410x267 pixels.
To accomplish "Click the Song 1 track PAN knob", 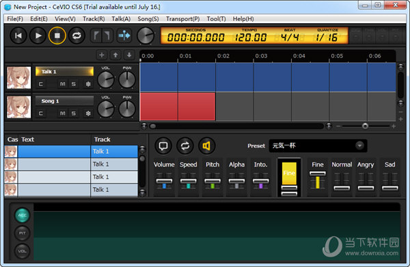I will pos(127,109).
